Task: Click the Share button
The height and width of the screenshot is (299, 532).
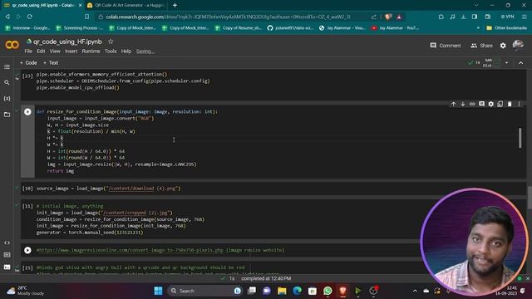Action: [481, 46]
